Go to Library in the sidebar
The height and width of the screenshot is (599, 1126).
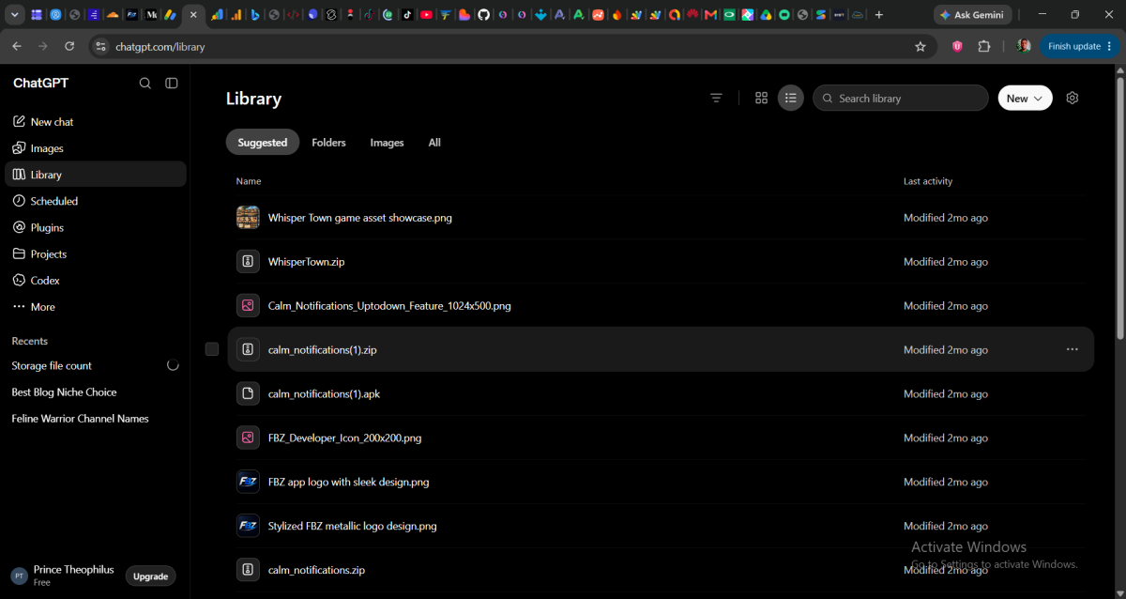(x=95, y=175)
